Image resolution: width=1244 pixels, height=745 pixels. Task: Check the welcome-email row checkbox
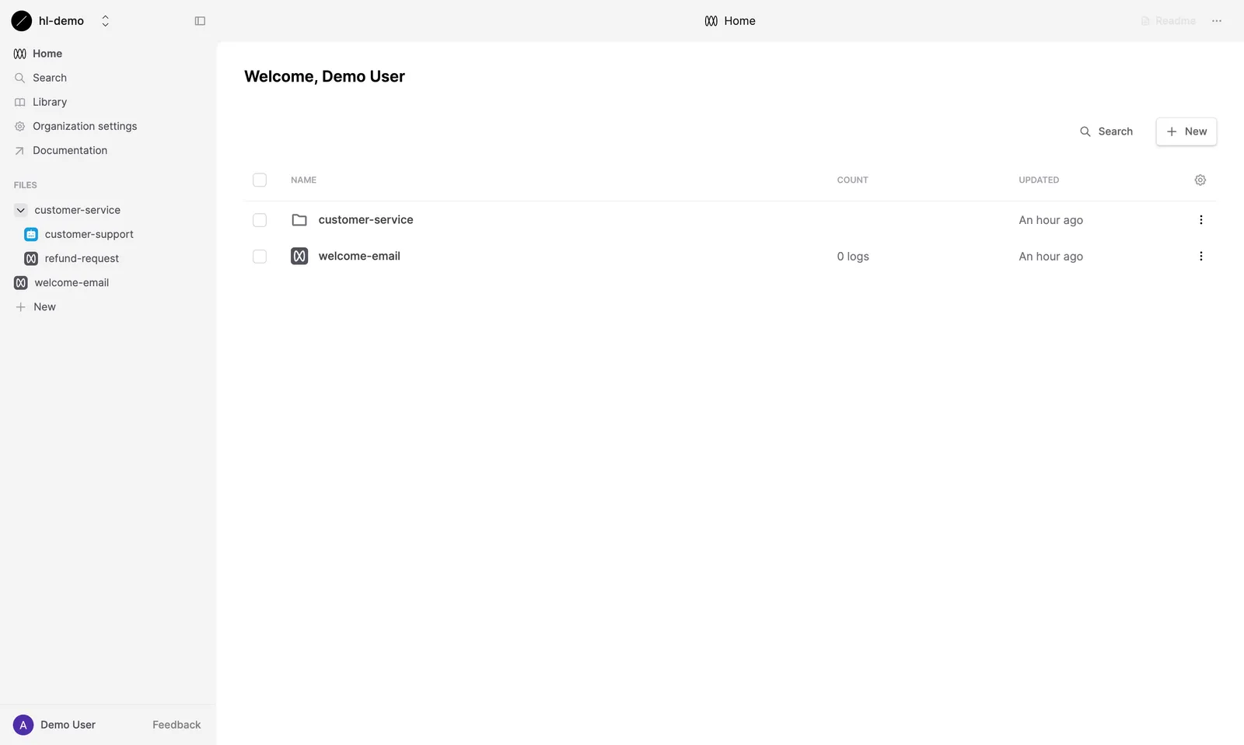(x=260, y=257)
